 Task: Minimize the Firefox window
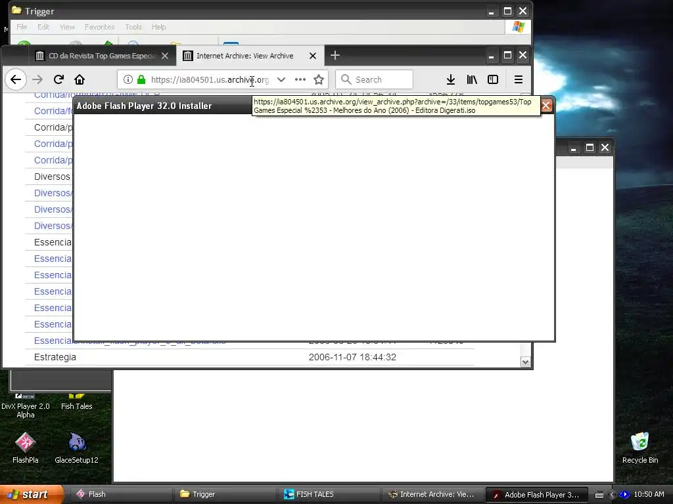492,55
